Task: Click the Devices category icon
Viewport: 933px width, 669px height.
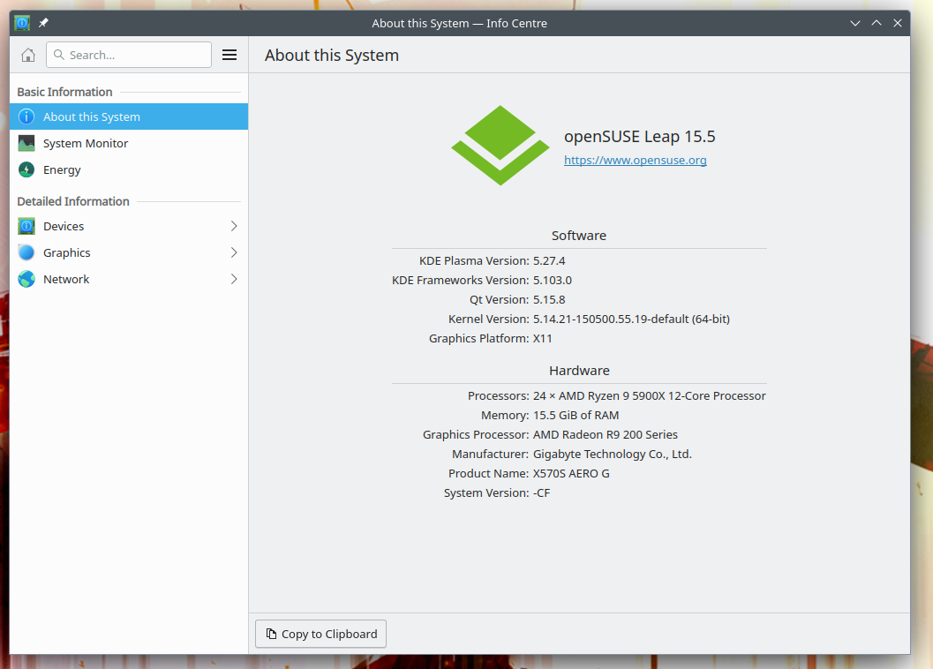Action: pos(26,226)
